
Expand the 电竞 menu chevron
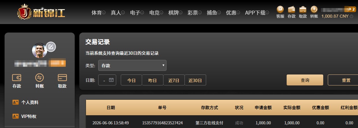point(161,13)
